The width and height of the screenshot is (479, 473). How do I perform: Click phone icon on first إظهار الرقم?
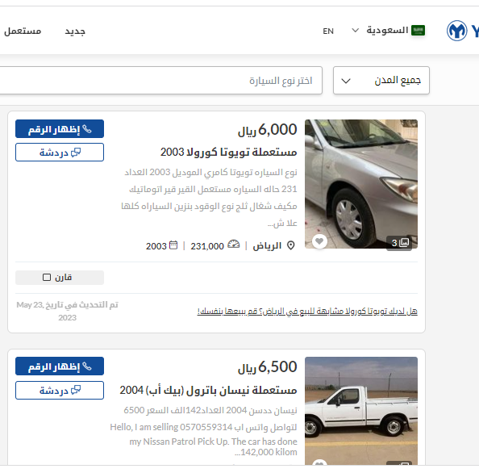pyautogui.click(x=87, y=129)
